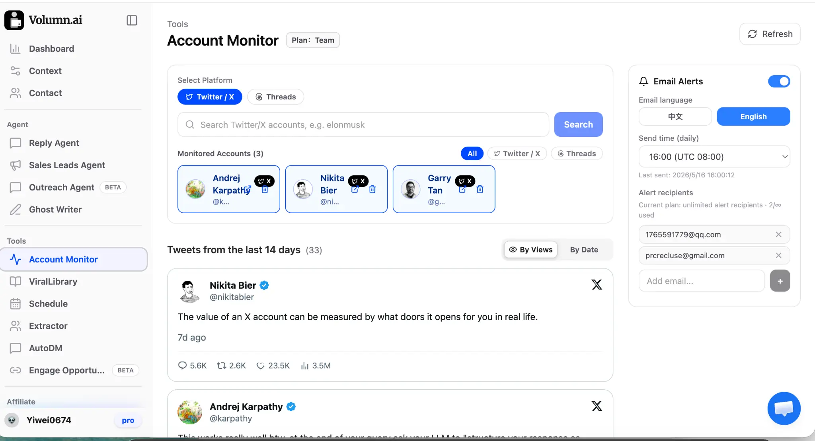The height and width of the screenshot is (441, 815).
Task: Select Threads platform pill
Action: [275, 97]
